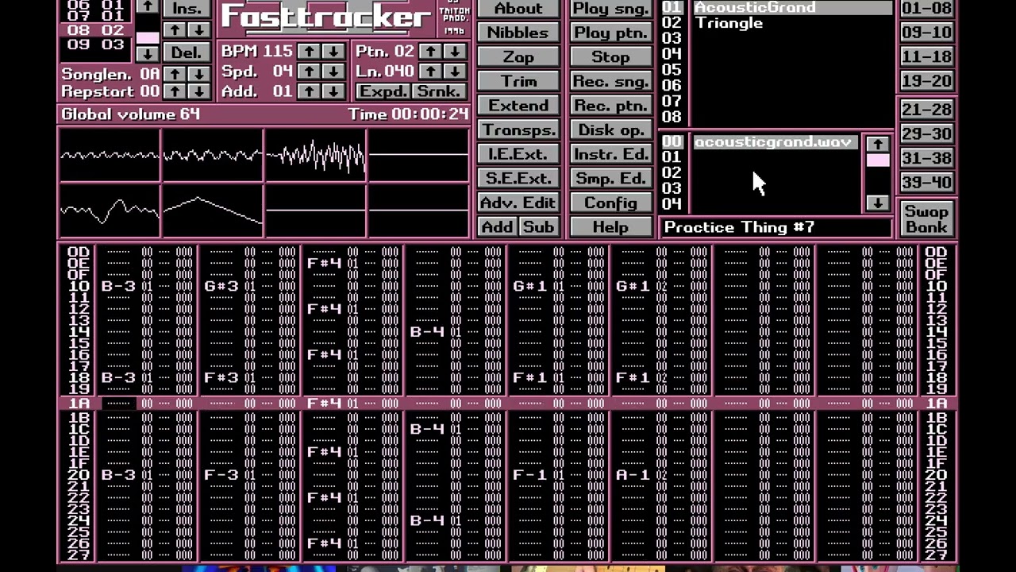
Task: Start recording pattern with Rec. ptn.
Action: coord(610,106)
